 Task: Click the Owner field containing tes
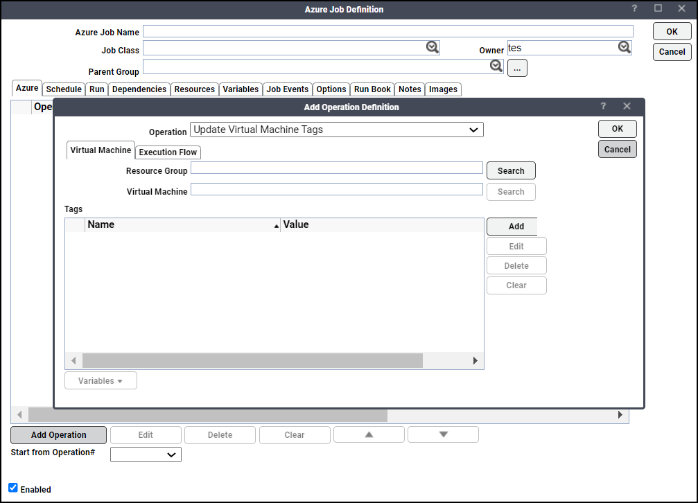pyautogui.click(x=569, y=48)
